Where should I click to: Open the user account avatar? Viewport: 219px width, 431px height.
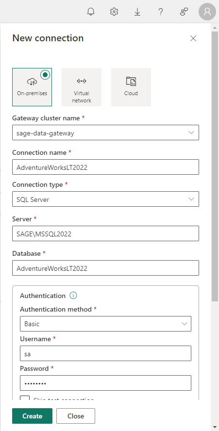[207, 12]
